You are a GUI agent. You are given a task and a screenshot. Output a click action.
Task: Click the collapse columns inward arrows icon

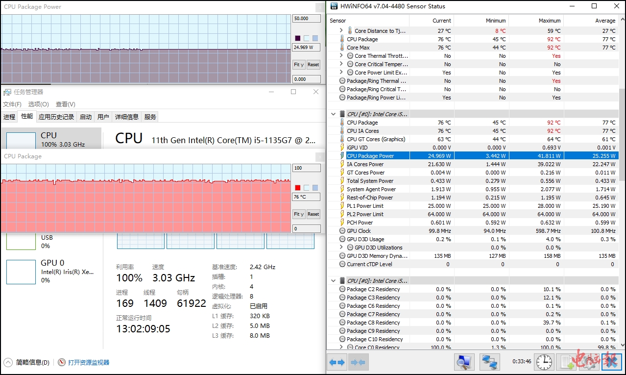coord(358,362)
